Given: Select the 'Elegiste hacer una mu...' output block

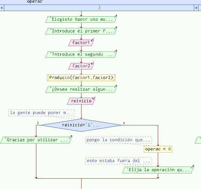Looking at the screenshot, I should pos(81,19).
